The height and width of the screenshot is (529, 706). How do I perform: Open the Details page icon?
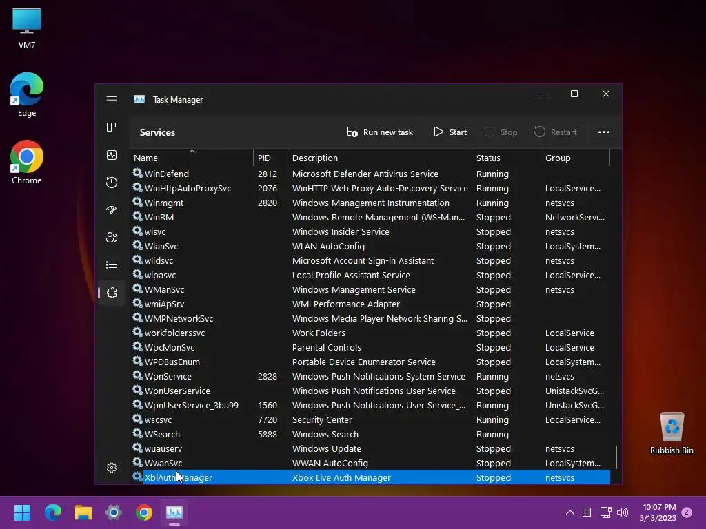pos(112,265)
